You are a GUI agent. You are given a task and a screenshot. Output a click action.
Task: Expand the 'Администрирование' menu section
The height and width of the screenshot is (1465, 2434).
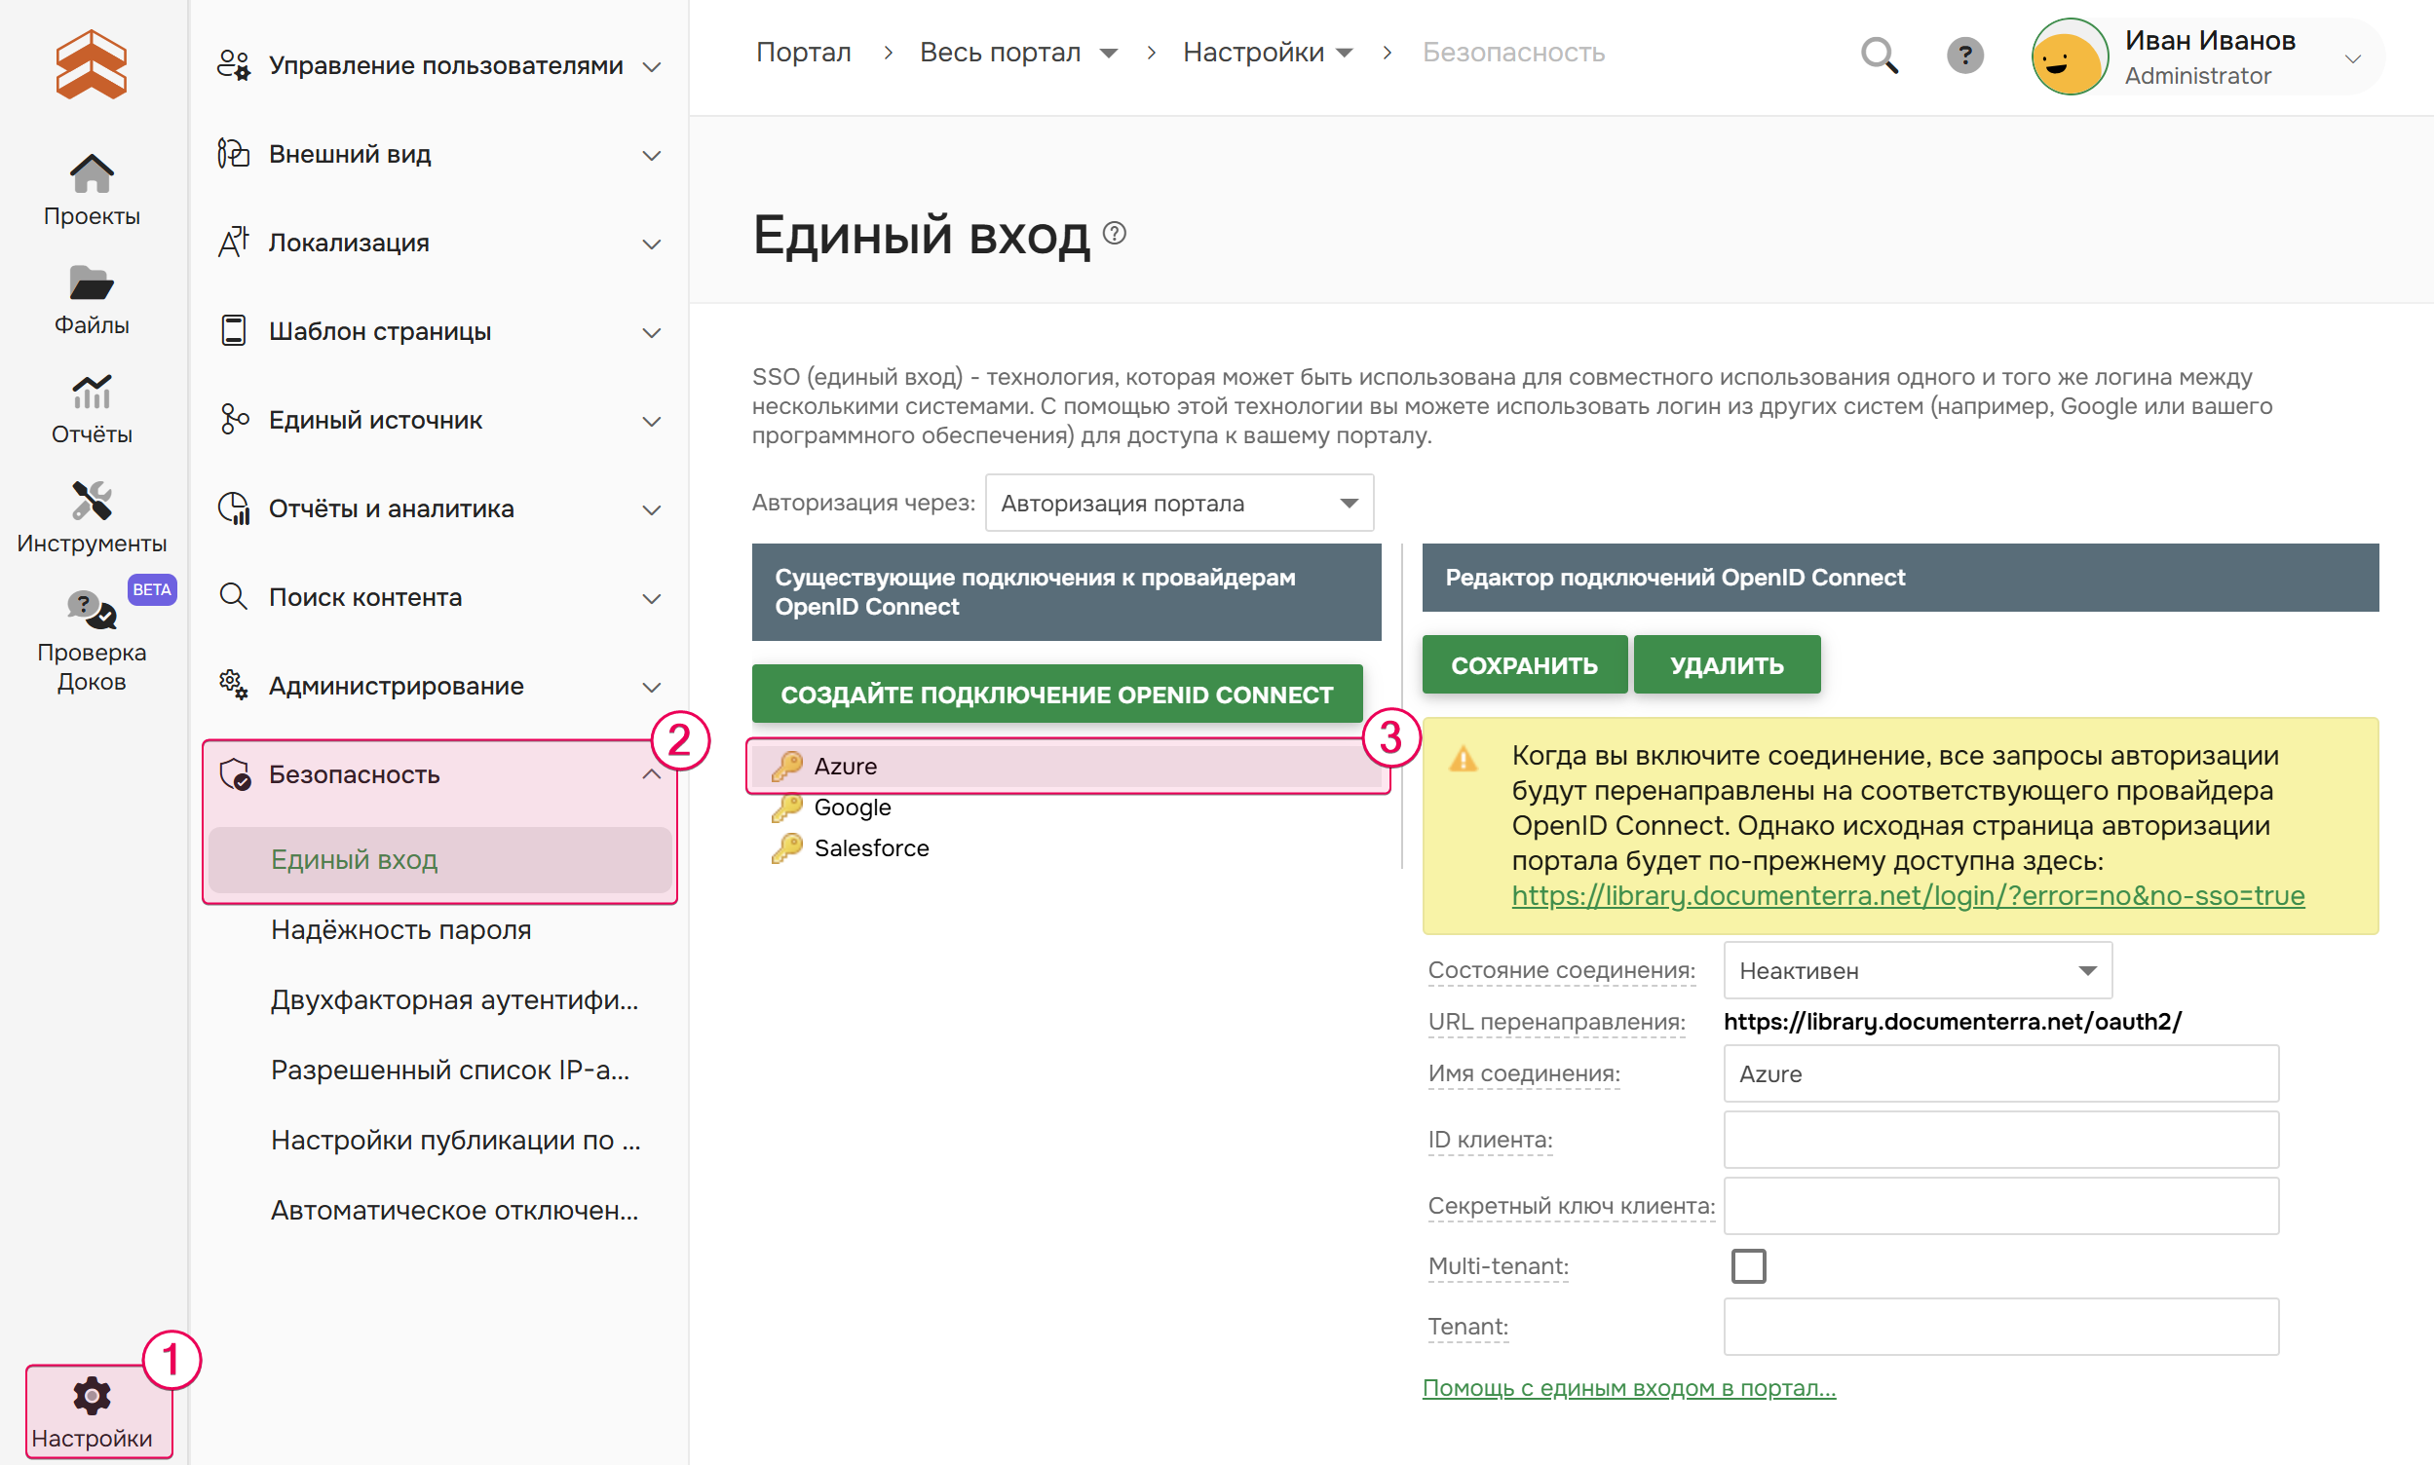point(652,686)
